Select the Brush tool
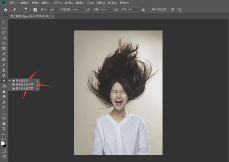 point(4,65)
